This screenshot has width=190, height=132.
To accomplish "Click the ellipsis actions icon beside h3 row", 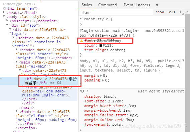I will coord(1,79).
